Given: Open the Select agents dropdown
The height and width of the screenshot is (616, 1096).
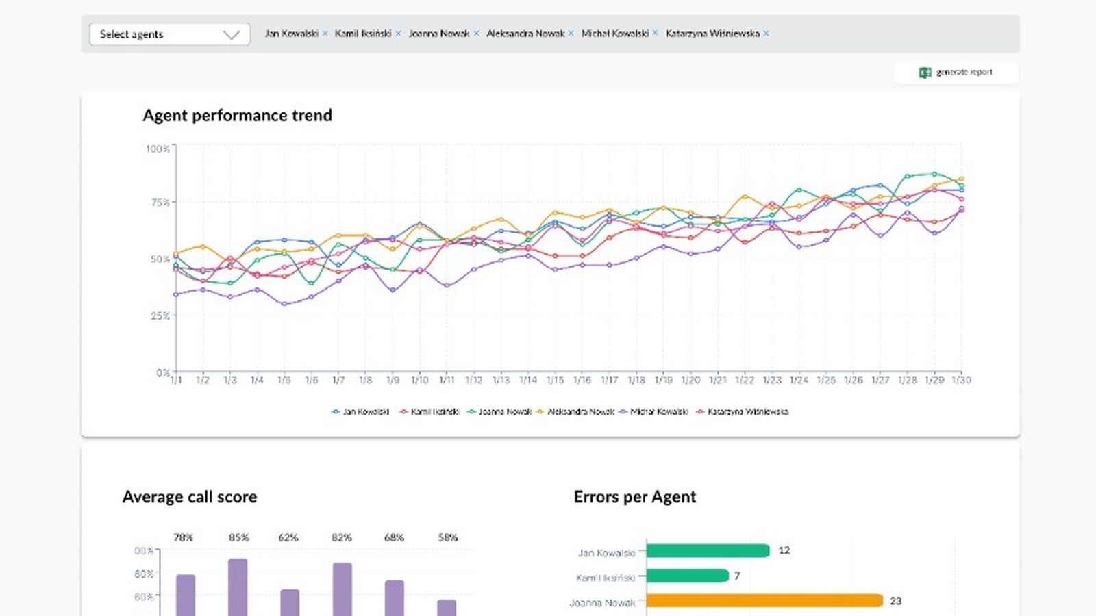Looking at the screenshot, I should coord(169,34).
